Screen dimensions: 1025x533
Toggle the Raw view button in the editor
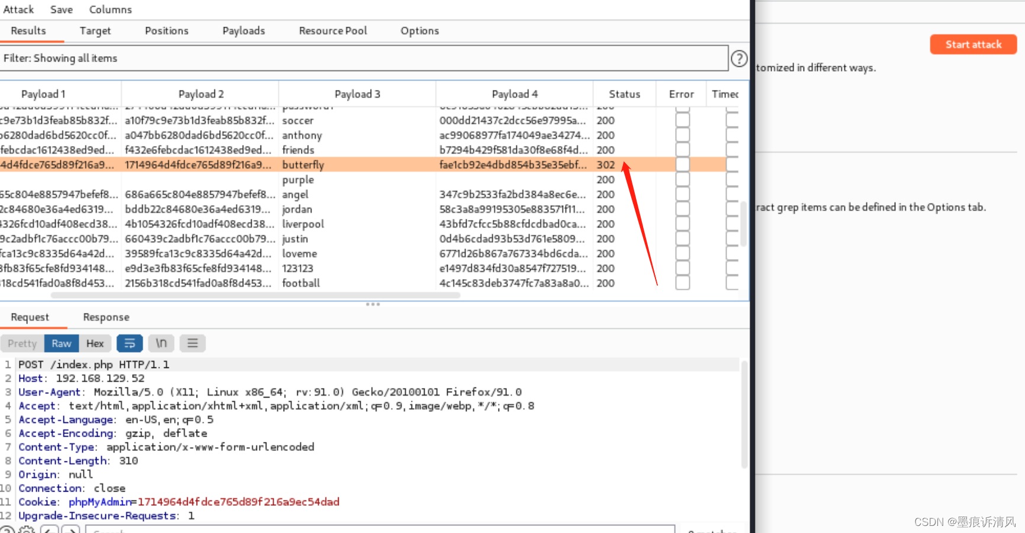tap(61, 343)
